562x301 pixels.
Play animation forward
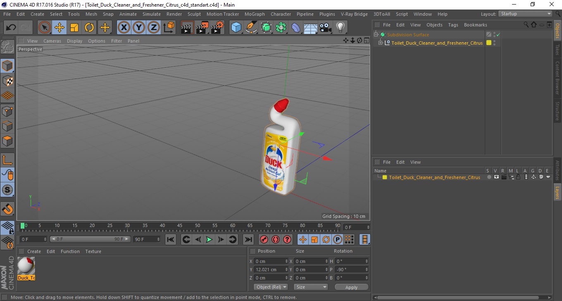(x=210, y=239)
